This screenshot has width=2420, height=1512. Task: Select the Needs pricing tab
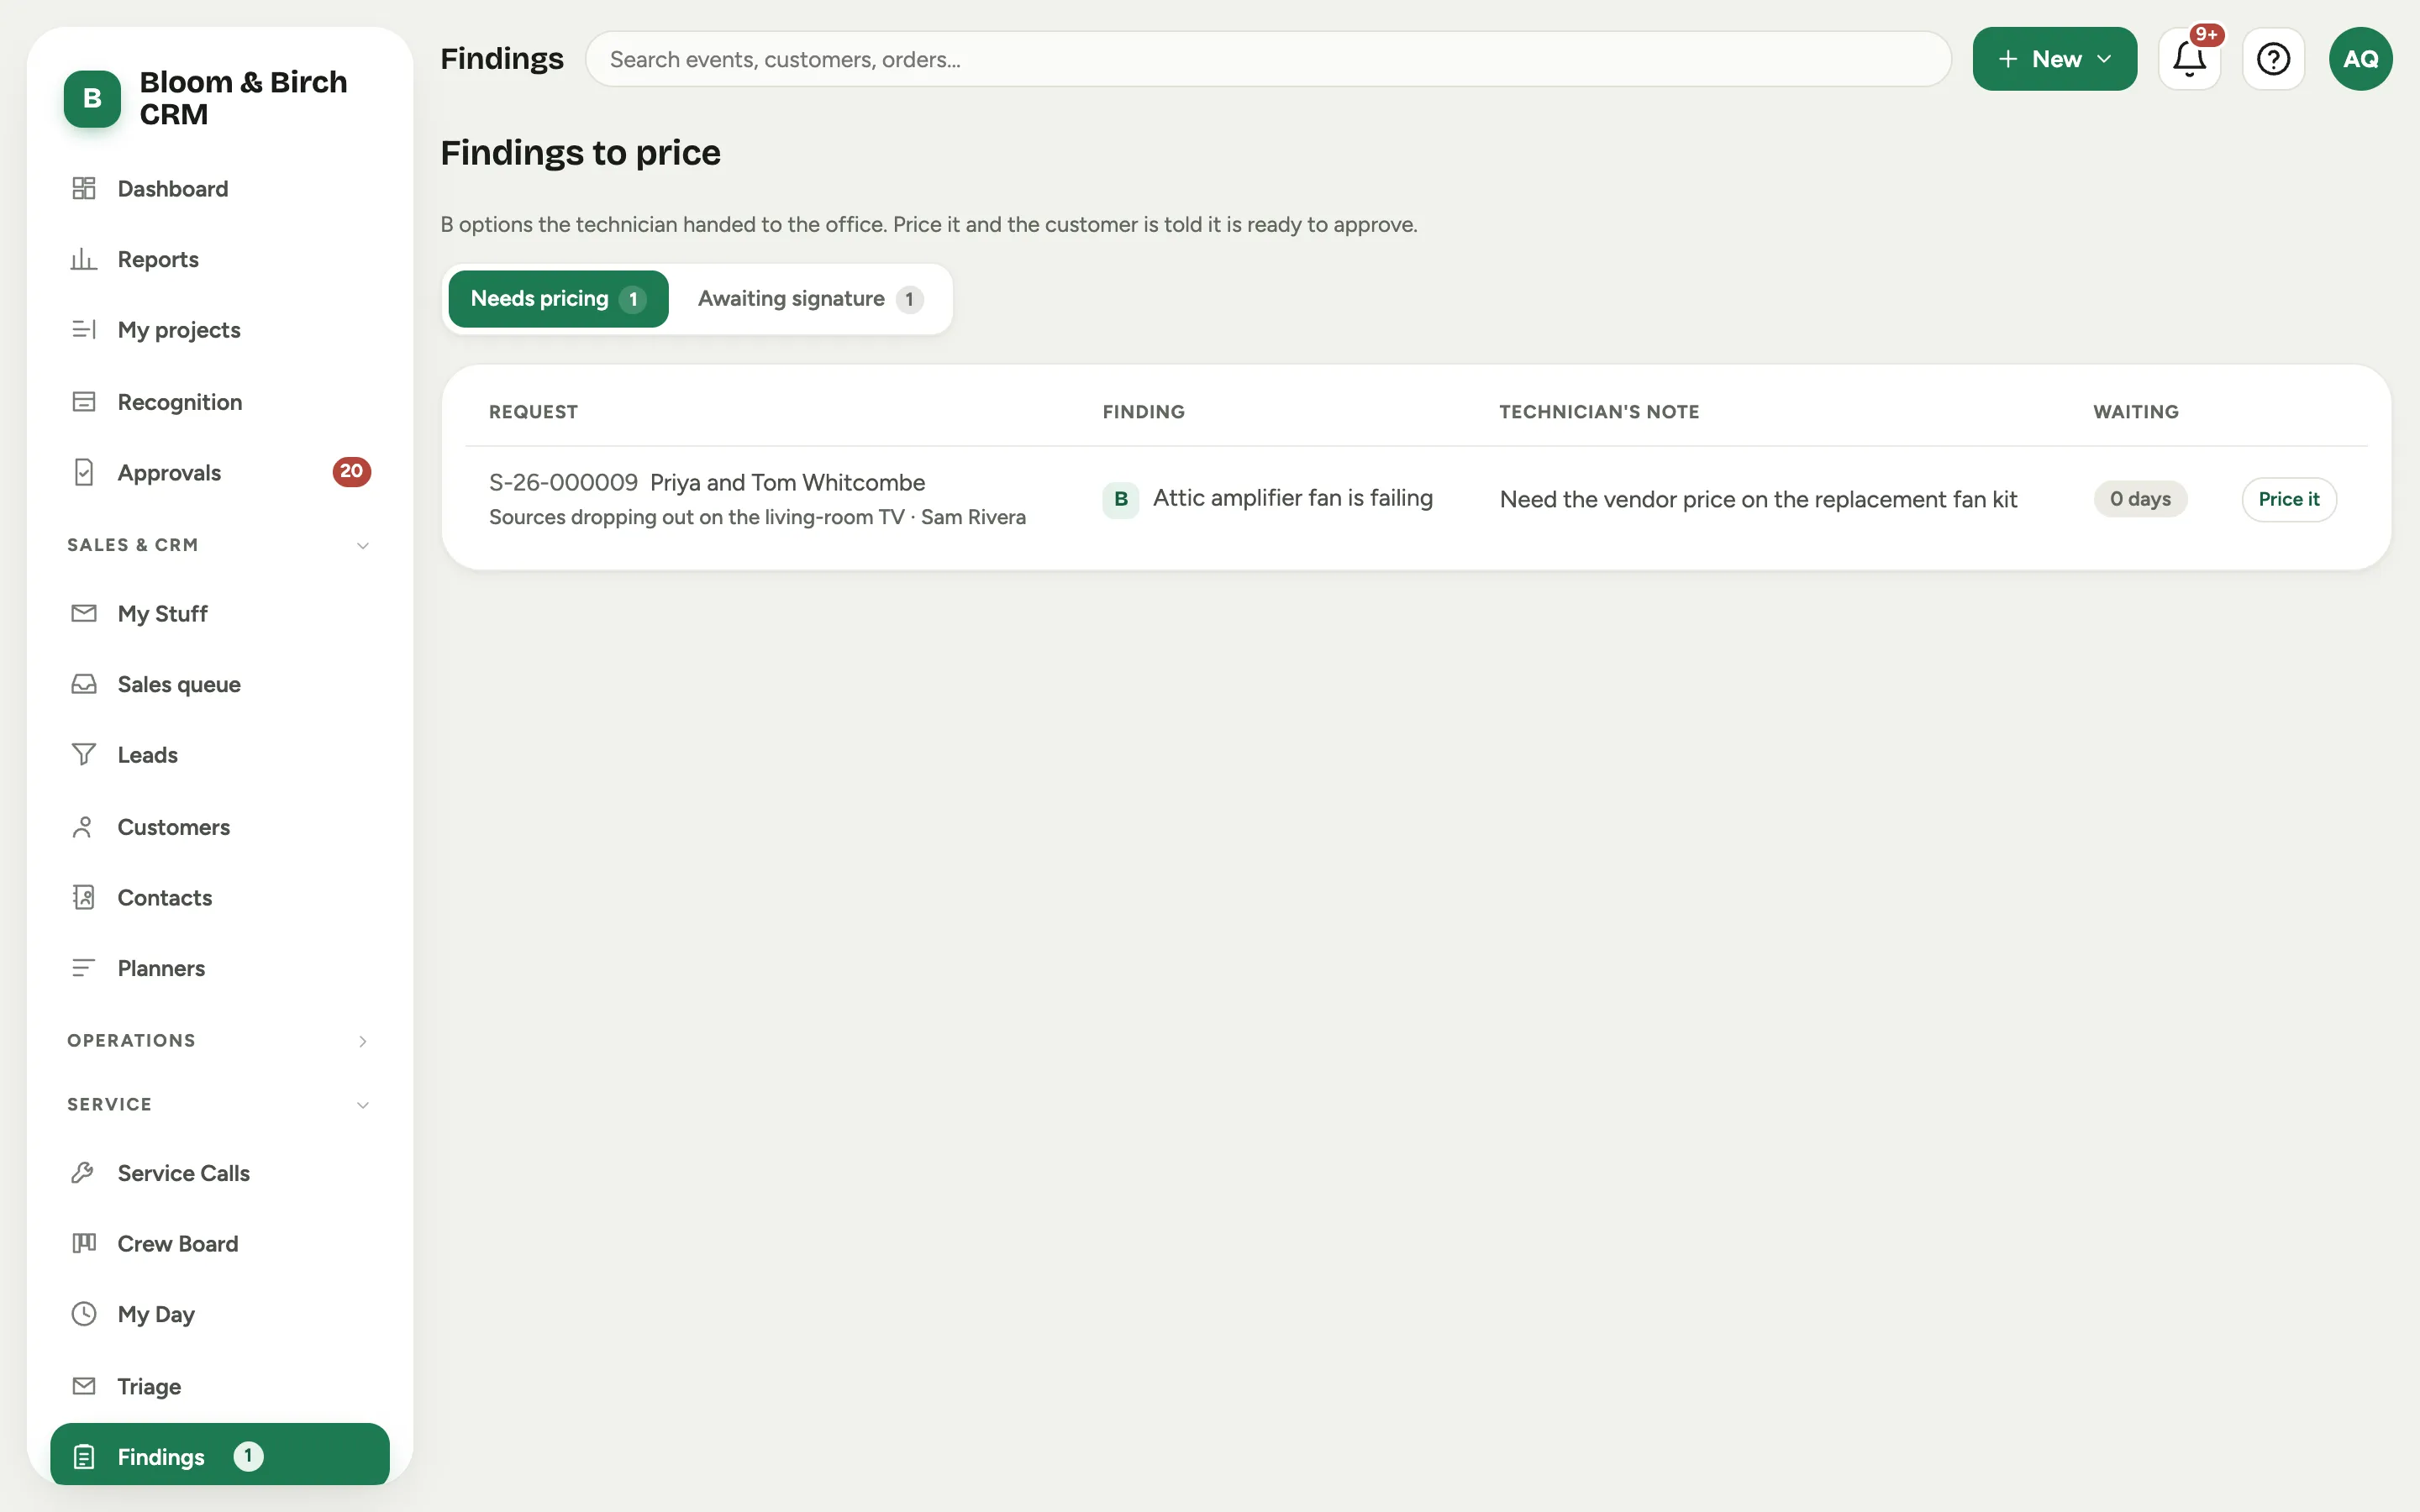pyautogui.click(x=558, y=299)
